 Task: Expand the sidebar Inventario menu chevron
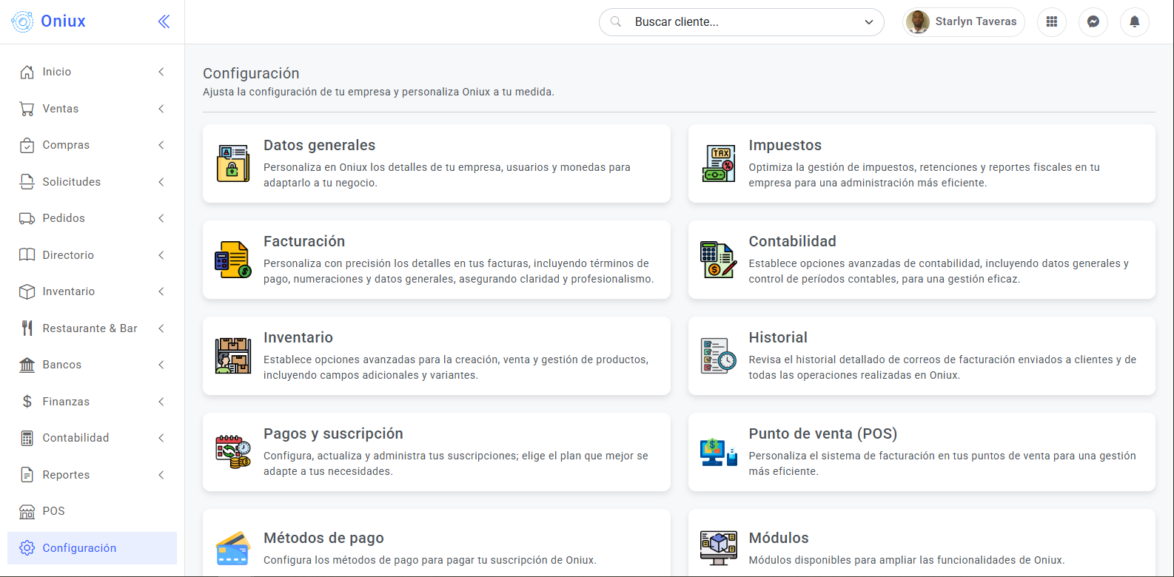tap(161, 291)
